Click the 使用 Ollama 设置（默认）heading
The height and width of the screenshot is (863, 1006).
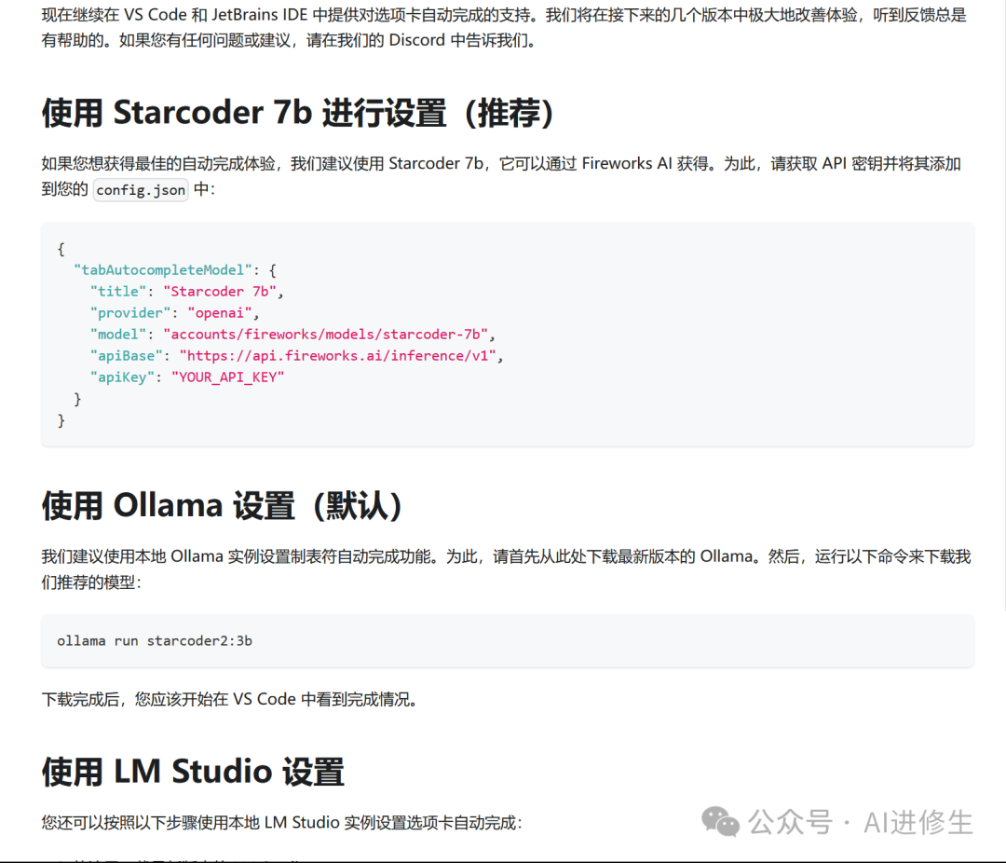[x=222, y=505]
